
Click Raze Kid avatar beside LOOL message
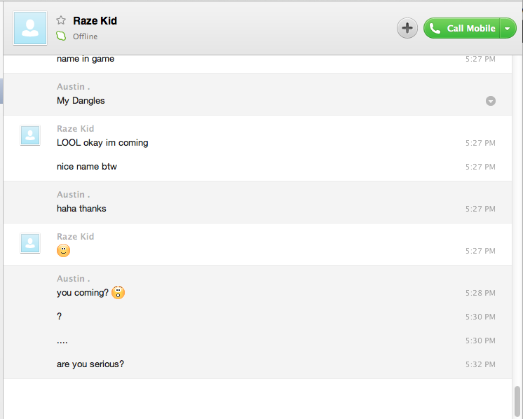point(30,136)
